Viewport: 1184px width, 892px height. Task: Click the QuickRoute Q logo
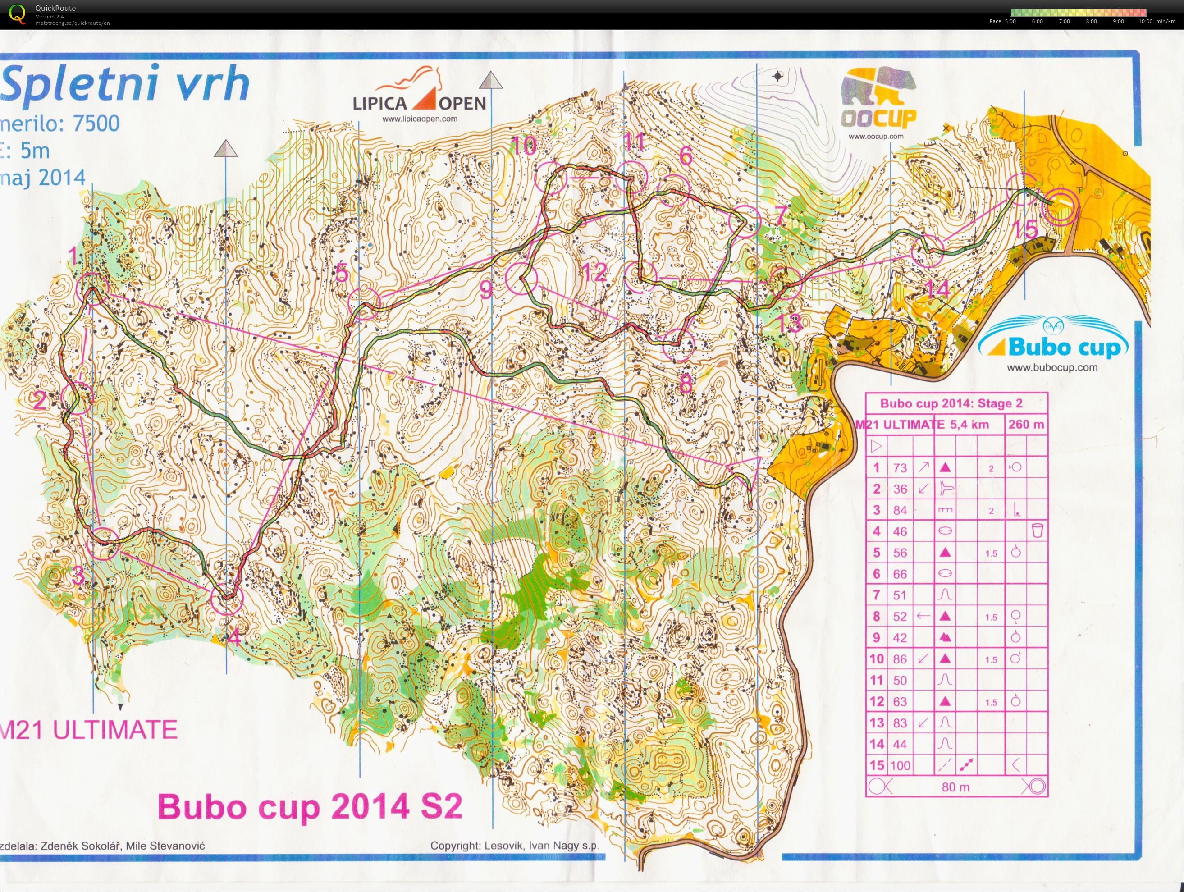coord(18,13)
